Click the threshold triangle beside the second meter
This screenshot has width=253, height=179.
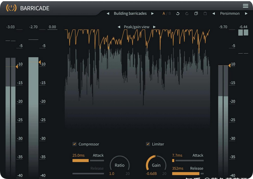[x=40, y=62]
